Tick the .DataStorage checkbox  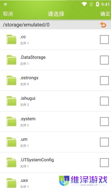(104, 60)
